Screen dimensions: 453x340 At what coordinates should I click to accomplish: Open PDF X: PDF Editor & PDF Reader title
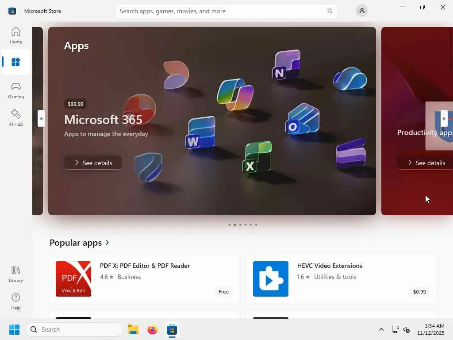(145, 266)
